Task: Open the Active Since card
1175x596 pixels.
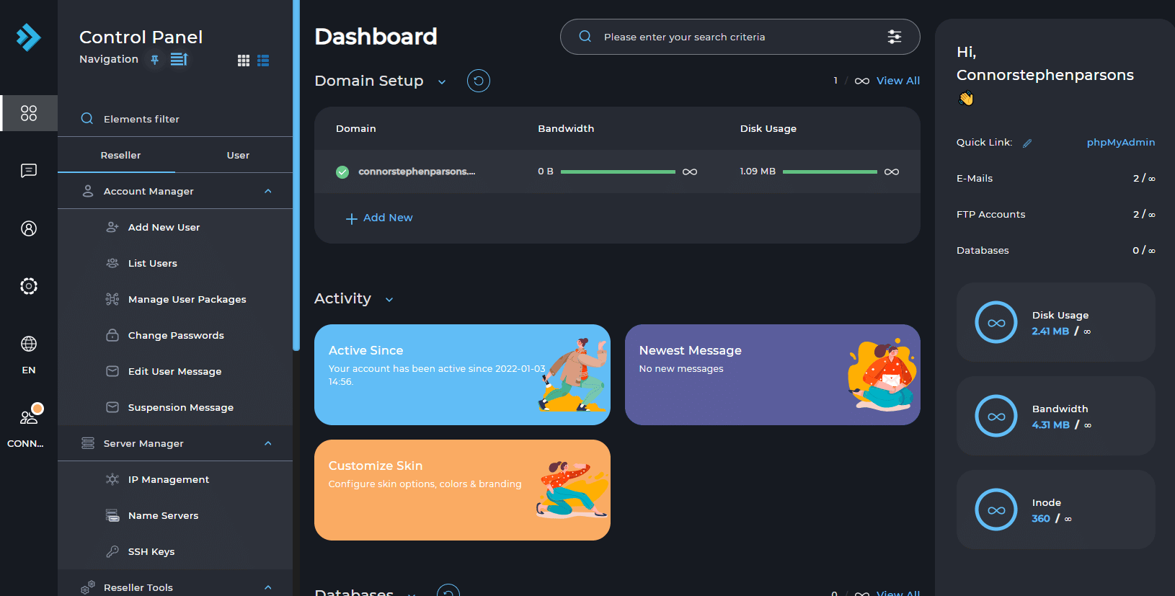Action: pyautogui.click(x=462, y=375)
